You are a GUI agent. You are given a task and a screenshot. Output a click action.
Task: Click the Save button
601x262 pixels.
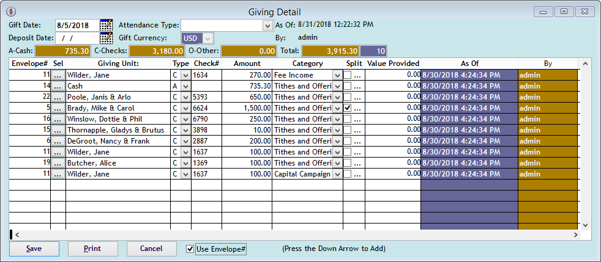(x=34, y=249)
